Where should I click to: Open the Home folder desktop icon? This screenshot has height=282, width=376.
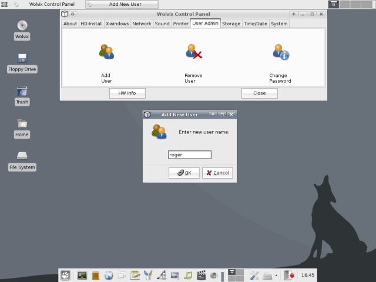pos(22,123)
